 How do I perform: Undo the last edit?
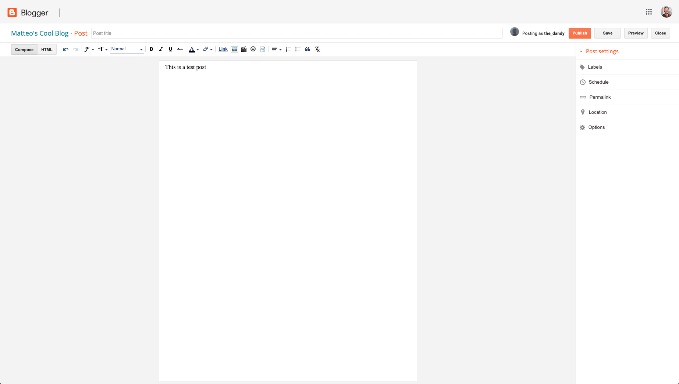(65, 49)
